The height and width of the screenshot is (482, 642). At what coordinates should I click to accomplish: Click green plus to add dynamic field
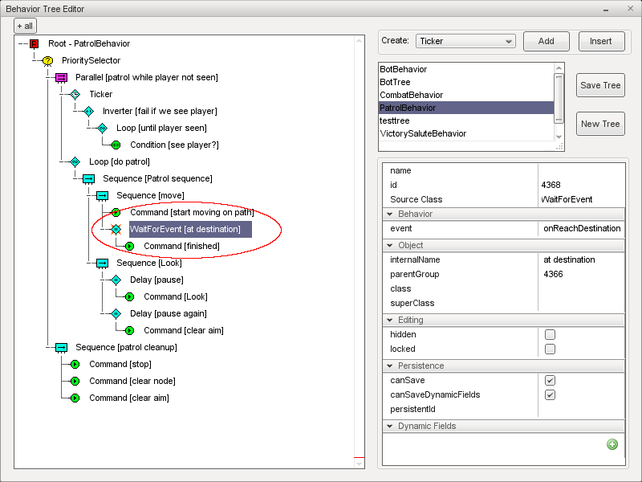point(612,444)
